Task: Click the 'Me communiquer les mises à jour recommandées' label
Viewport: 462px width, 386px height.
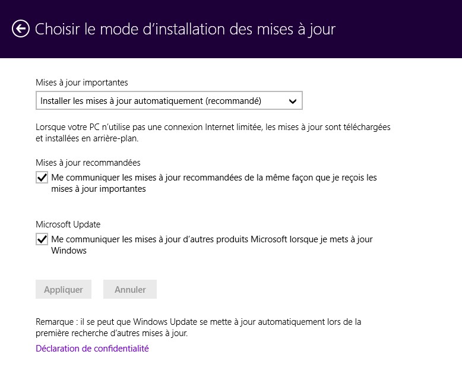Action: click(214, 178)
